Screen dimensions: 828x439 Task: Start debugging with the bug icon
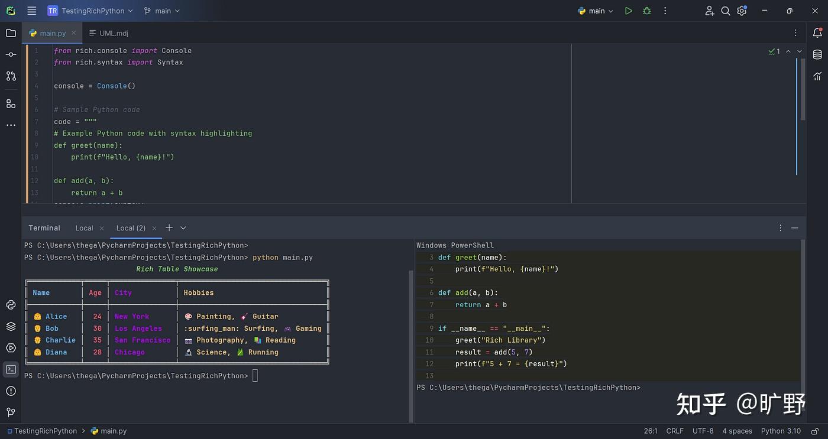click(646, 11)
